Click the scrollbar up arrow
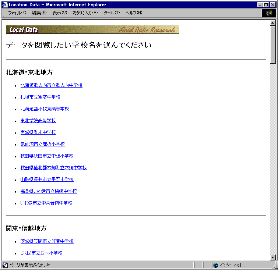Screen dimensions: 278x270 point(273,23)
